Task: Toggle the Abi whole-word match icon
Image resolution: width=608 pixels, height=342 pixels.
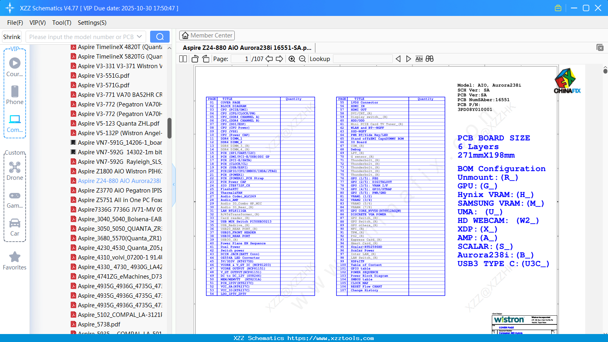Action: click(419, 59)
